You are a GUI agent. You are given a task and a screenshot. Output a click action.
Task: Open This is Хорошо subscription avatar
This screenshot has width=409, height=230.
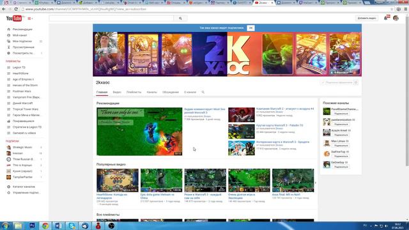click(8, 165)
